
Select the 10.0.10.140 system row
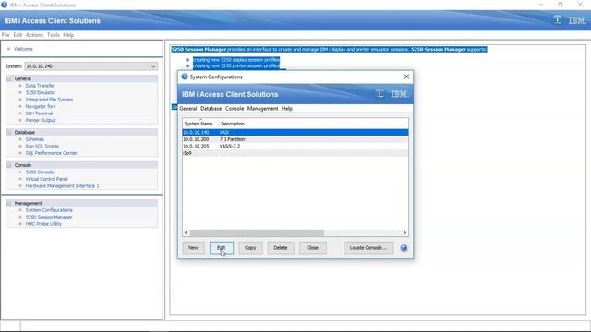point(295,132)
